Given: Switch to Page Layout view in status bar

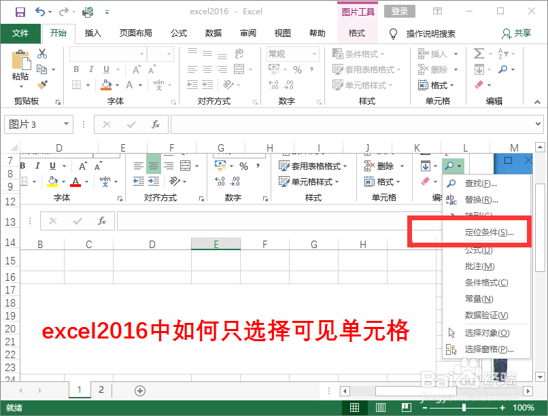Looking at the screenshot, I should tap(381, 408).
